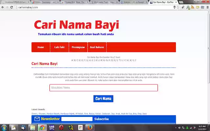This screenshot has width=210, height=131.
Task: Open the Pembawa Rejeki latest search link
Action: point(67,114)
